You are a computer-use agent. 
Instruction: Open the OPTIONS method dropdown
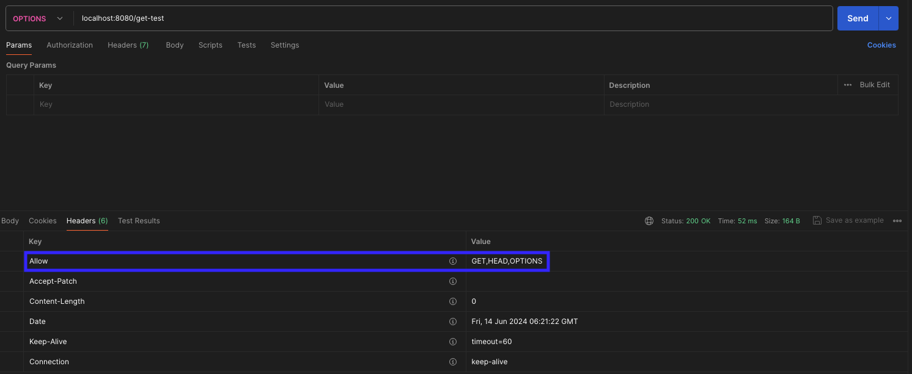[x=38, y=18]
